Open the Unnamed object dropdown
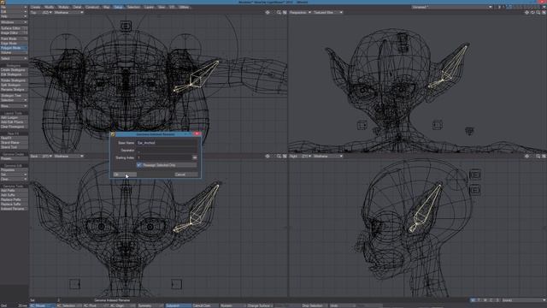This screenshot has width=547, height=308. point(452,7)
